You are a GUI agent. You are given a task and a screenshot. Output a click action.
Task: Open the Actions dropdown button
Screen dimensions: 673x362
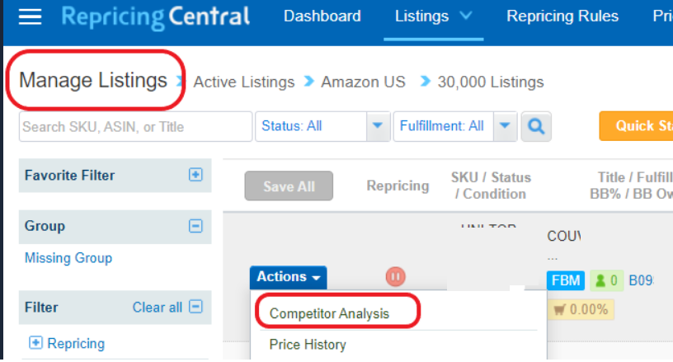[289, 277]
